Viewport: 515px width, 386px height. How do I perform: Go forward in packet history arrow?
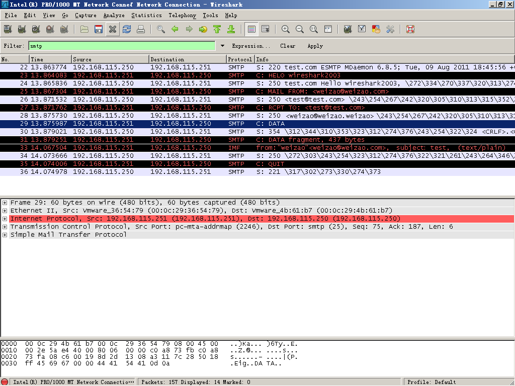[x=189, y=29]
